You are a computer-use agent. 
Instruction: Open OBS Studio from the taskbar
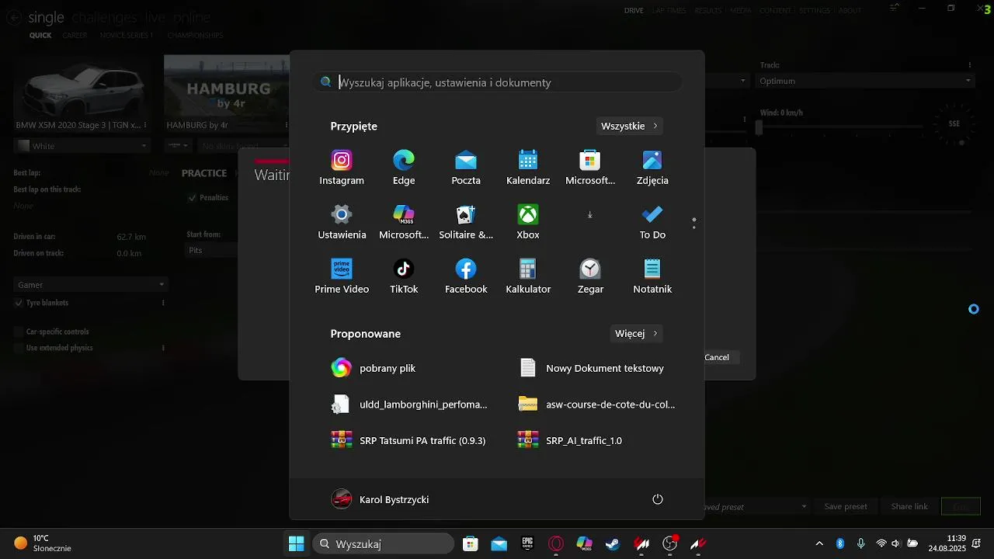pyautogui.click(x=669, y=543)
